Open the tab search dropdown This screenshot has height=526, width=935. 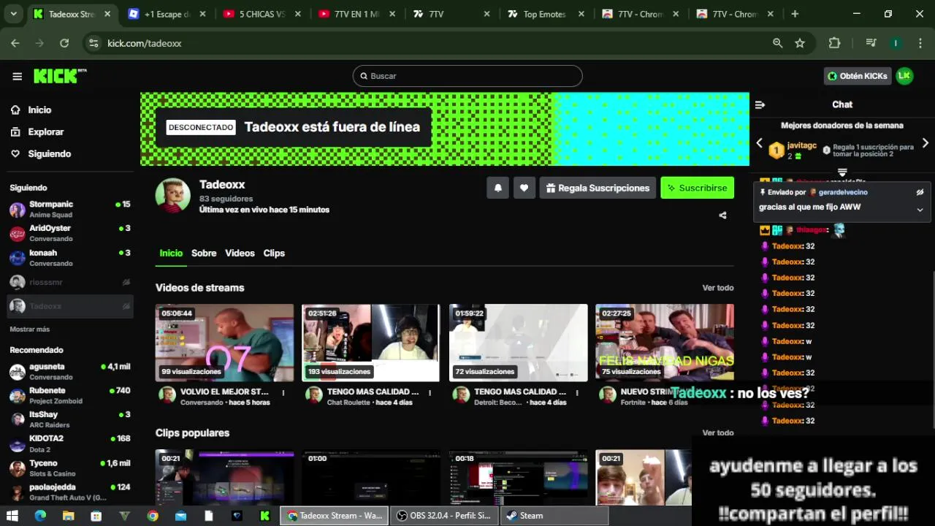[13, 14]
